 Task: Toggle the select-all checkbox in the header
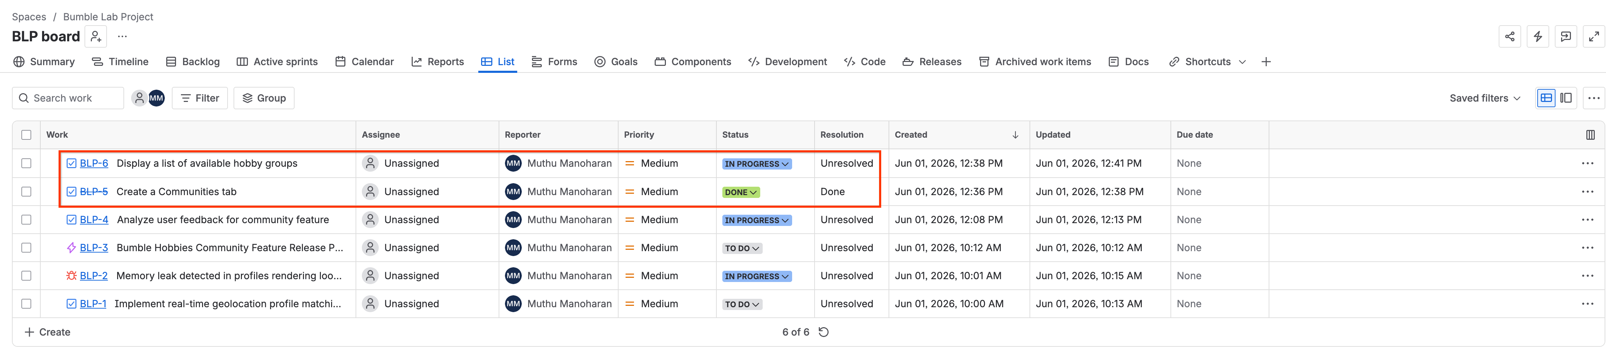pyautogui.click(x=26, y=135)
